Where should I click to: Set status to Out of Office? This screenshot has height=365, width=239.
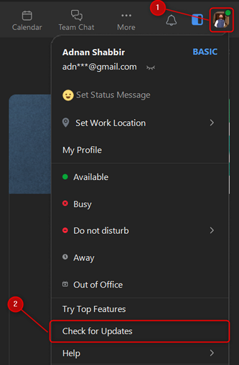(x=140, y=285)
